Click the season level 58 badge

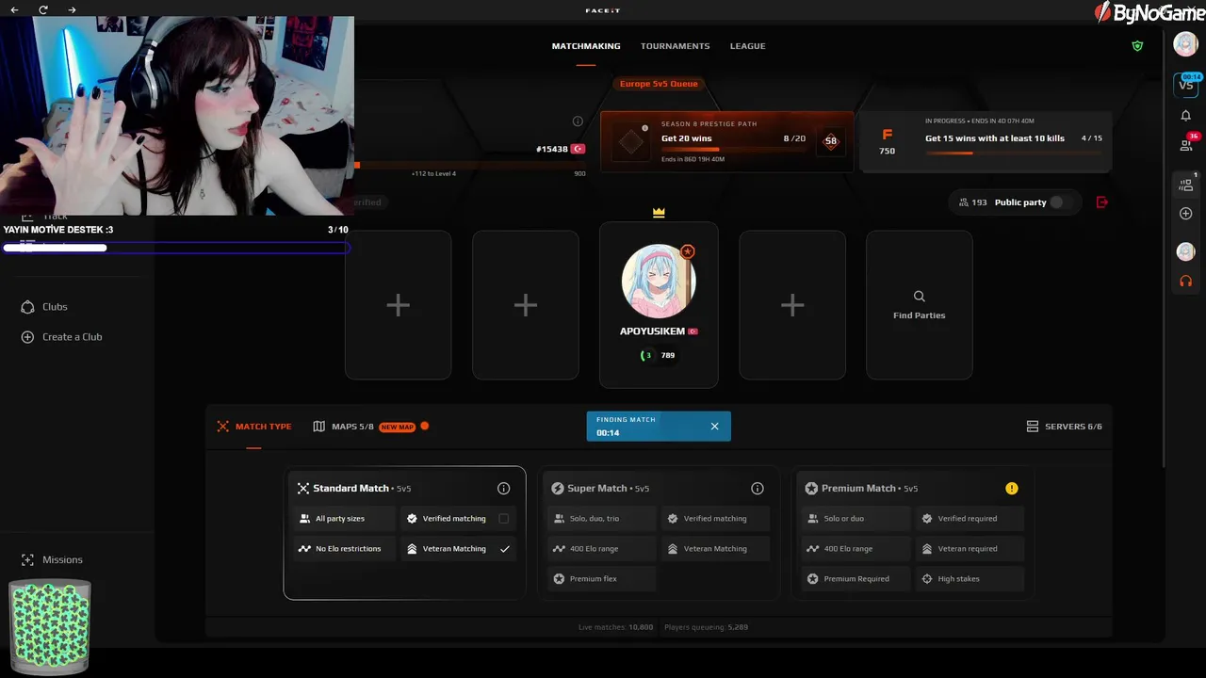[830, 140]
